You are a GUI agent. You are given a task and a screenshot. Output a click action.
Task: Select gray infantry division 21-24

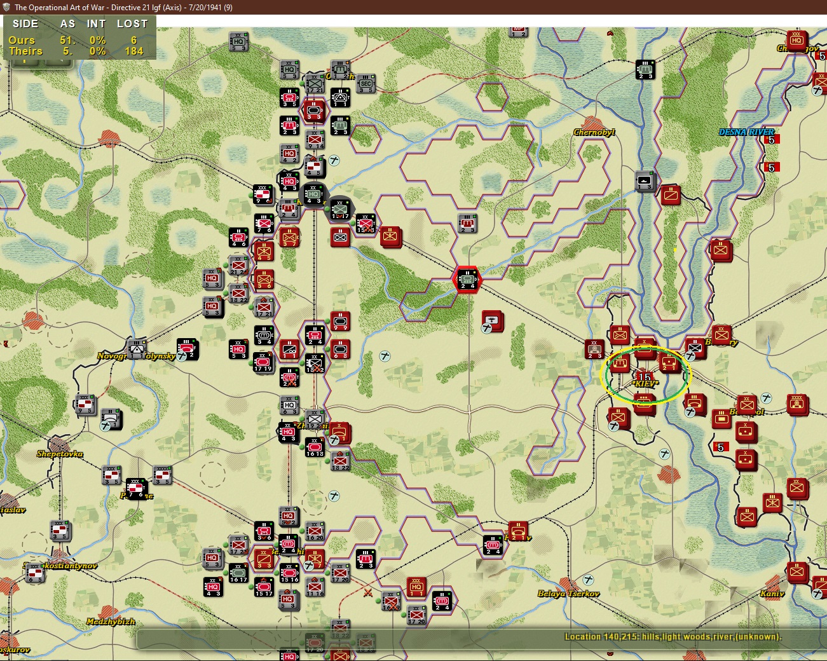tap(238, 265)
